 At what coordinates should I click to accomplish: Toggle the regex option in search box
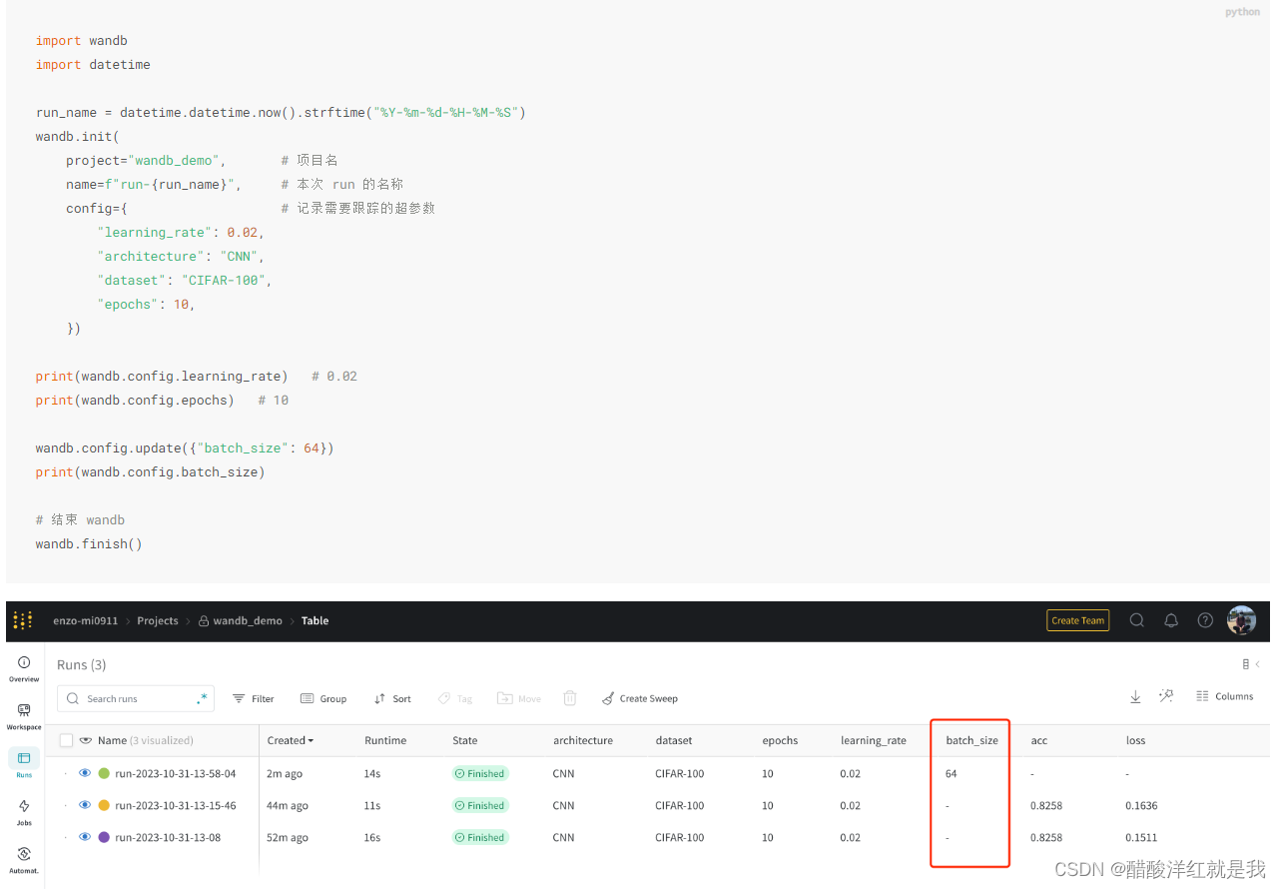203,698
